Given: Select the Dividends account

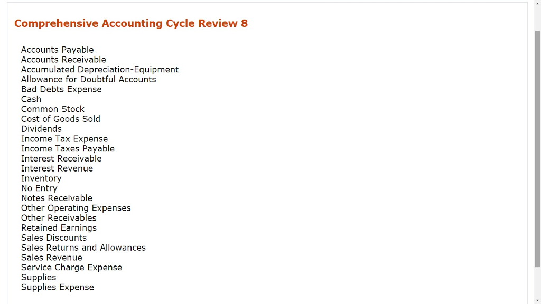Looking at the screenshot, I should tap(41, 129).
